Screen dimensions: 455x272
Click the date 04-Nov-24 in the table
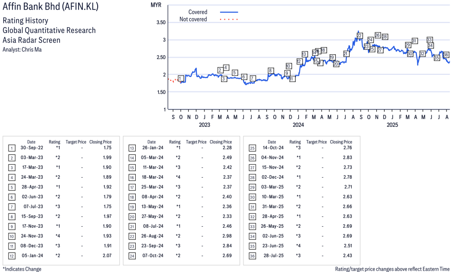[273, 158]
